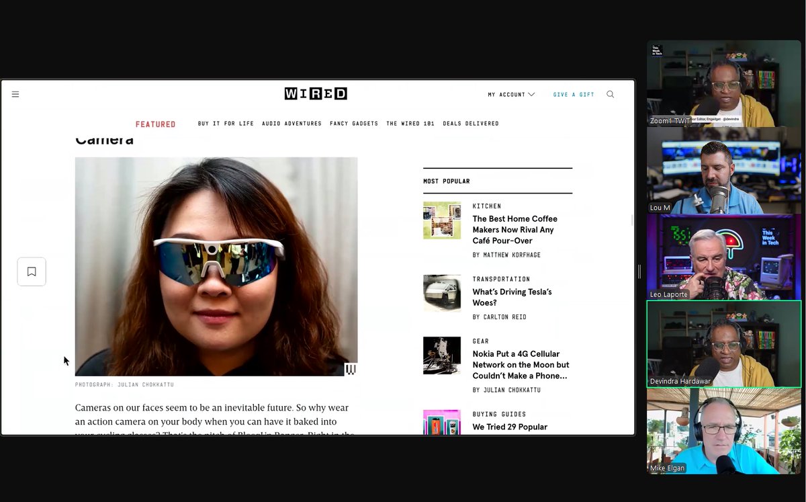Select the Zoom1 TWiT video tile
806x502 pixels.
[x=724, y=83]
